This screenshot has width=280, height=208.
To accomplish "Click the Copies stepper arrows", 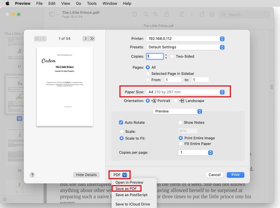I will pyautogui.click(x=166, y=56).
